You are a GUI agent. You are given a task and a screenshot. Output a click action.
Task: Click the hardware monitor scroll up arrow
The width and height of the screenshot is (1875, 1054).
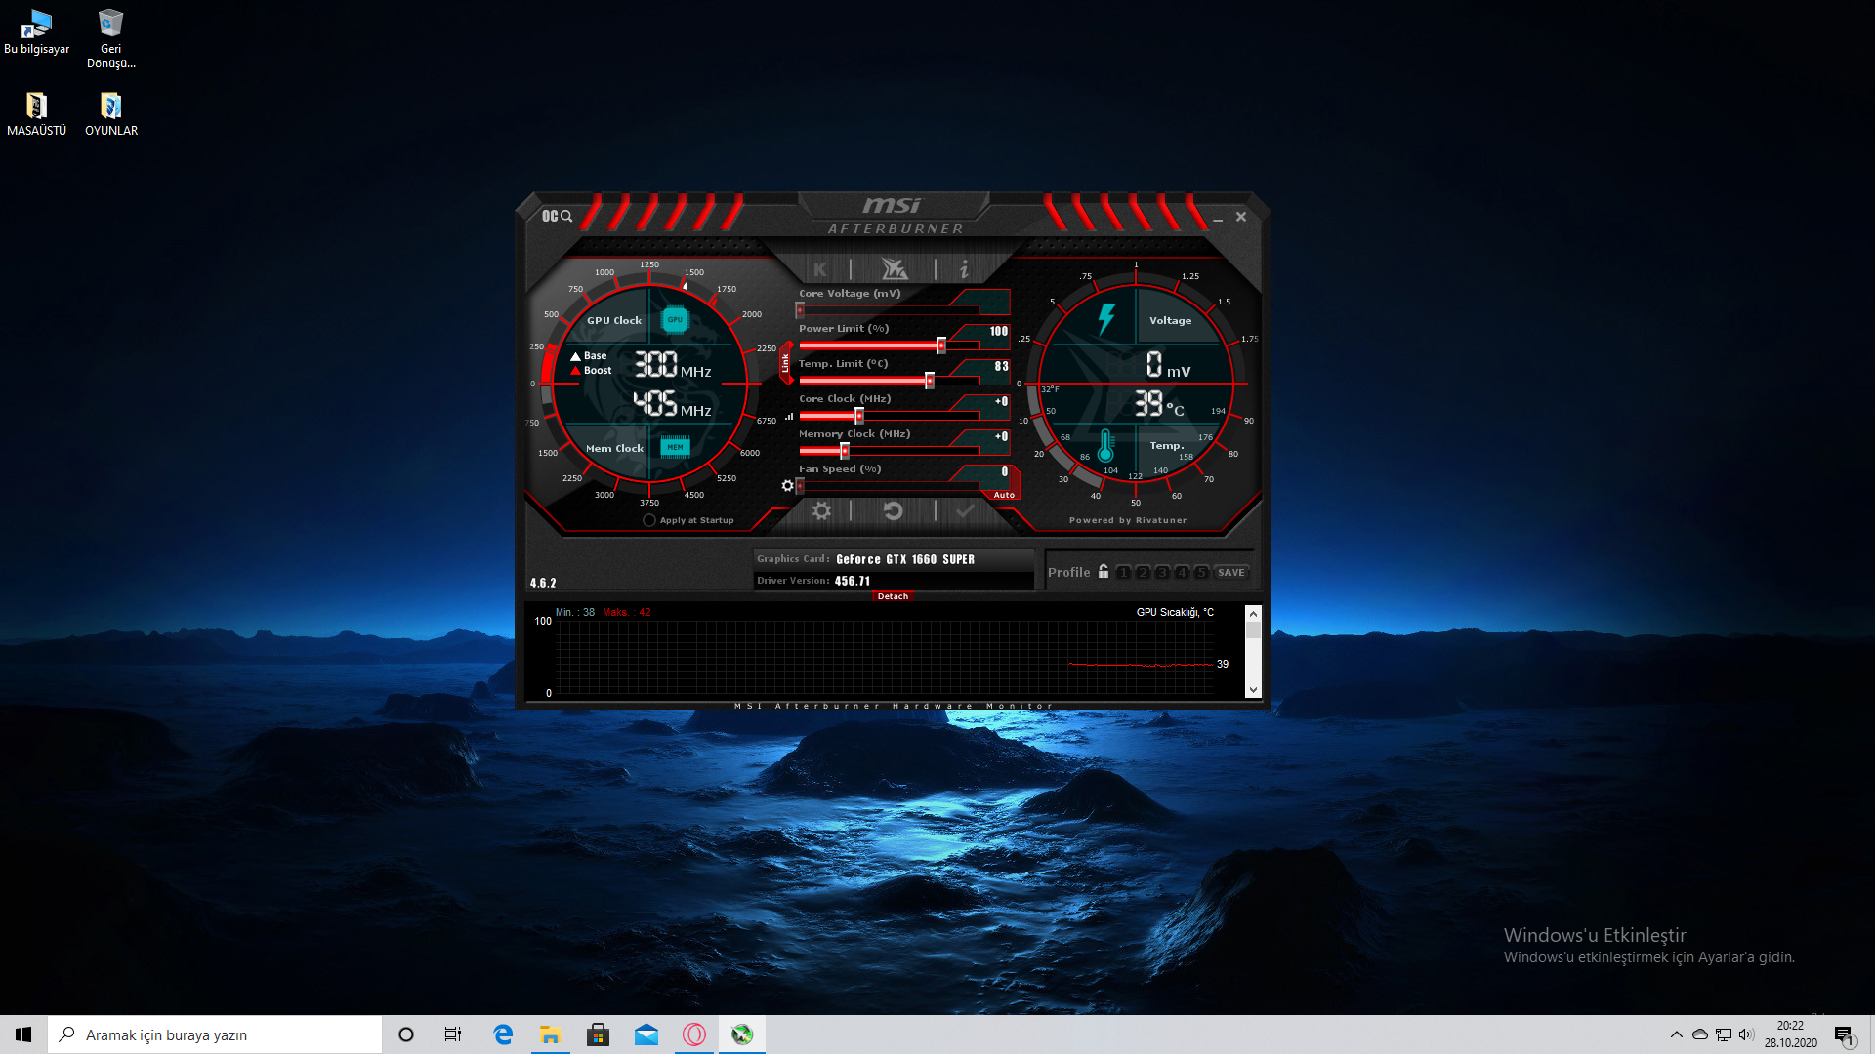point(1253,614)
